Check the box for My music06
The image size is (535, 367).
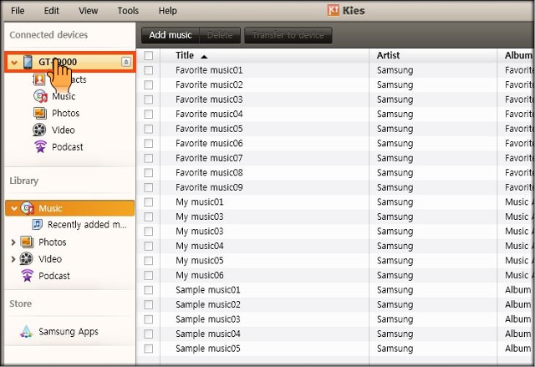[x=149, y=276]
